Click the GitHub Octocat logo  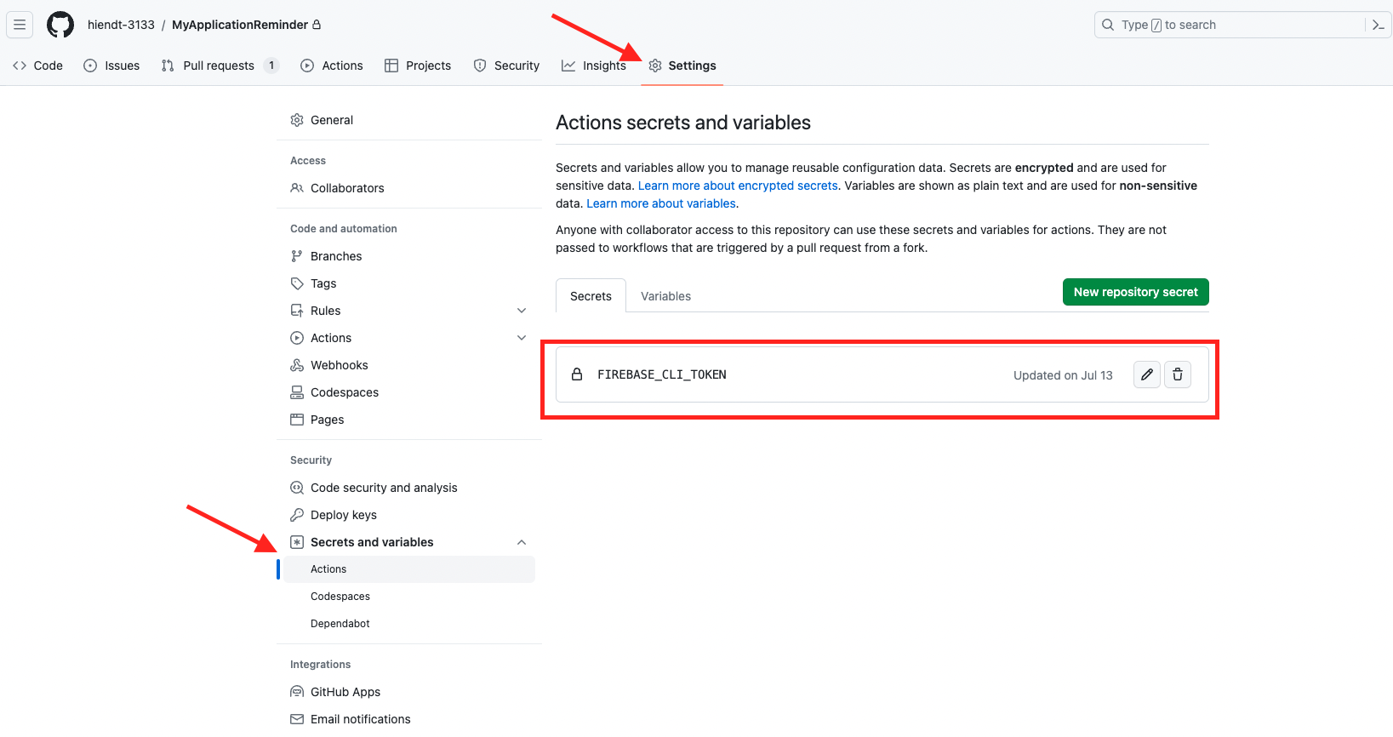click(60, 25)
